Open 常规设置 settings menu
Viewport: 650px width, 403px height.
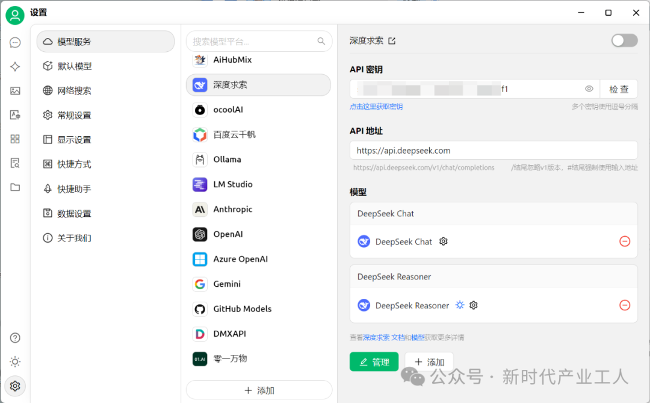click(x=106, y=115)
